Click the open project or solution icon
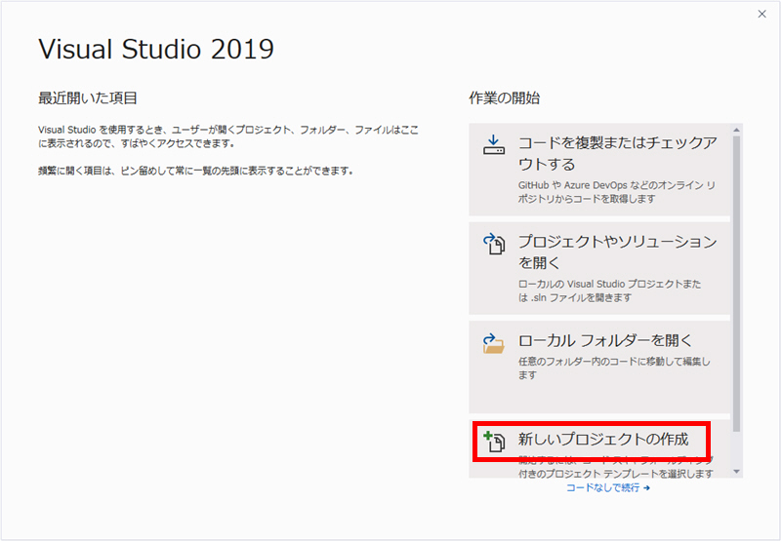 pos(494,244)
